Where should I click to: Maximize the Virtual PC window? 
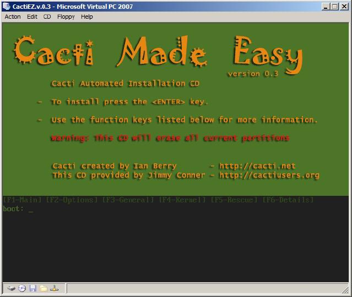pyautogui.click(x=334, y=7)
